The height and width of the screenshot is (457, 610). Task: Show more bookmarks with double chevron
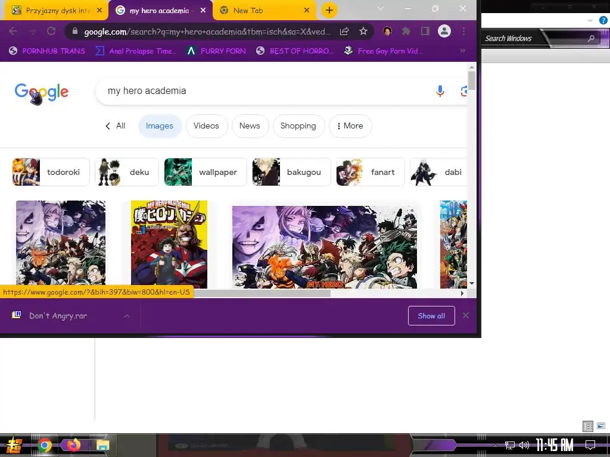point(462,51)
